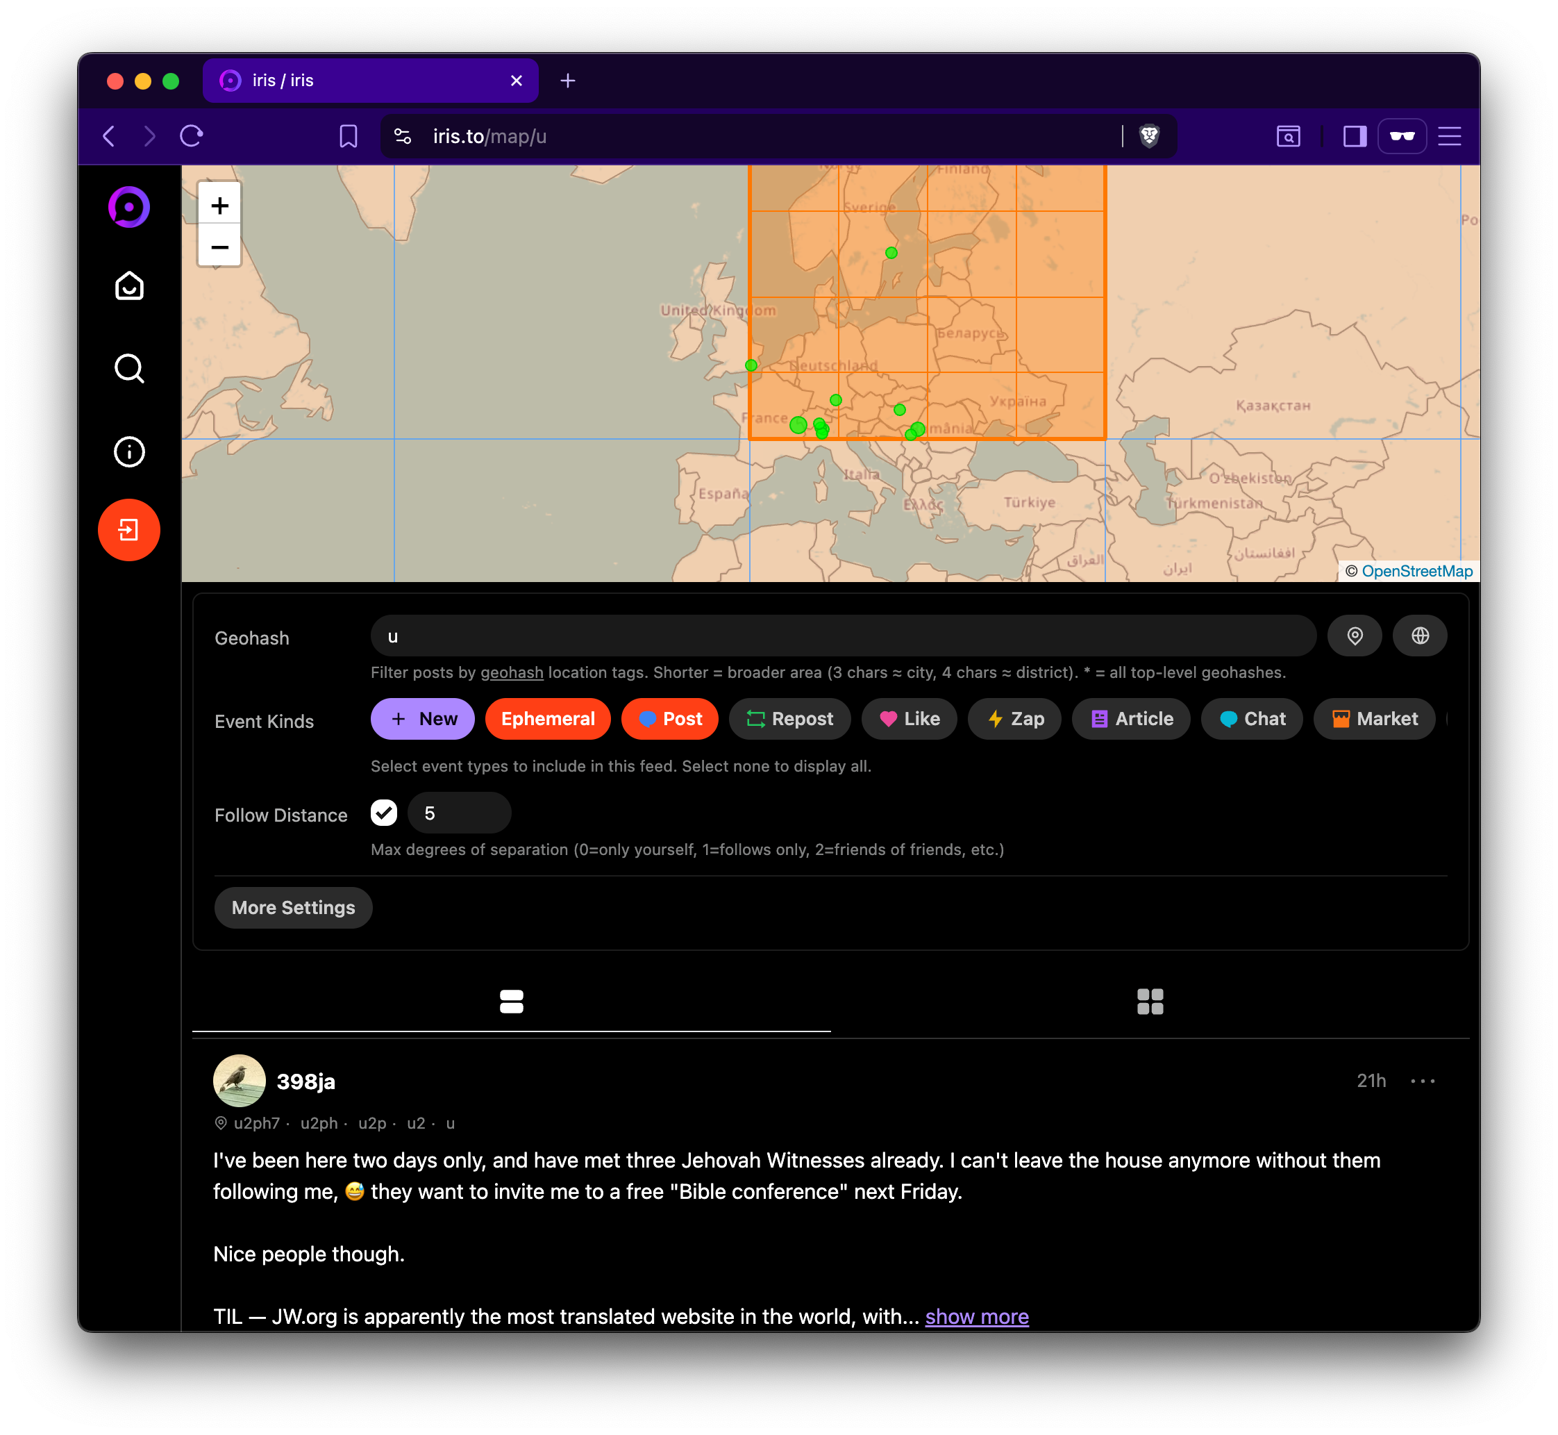The width and height of the screenshot is (1558, 1435).
Task: Zoom out on the map
Action: pyautogui.click(x=219, y=247)
